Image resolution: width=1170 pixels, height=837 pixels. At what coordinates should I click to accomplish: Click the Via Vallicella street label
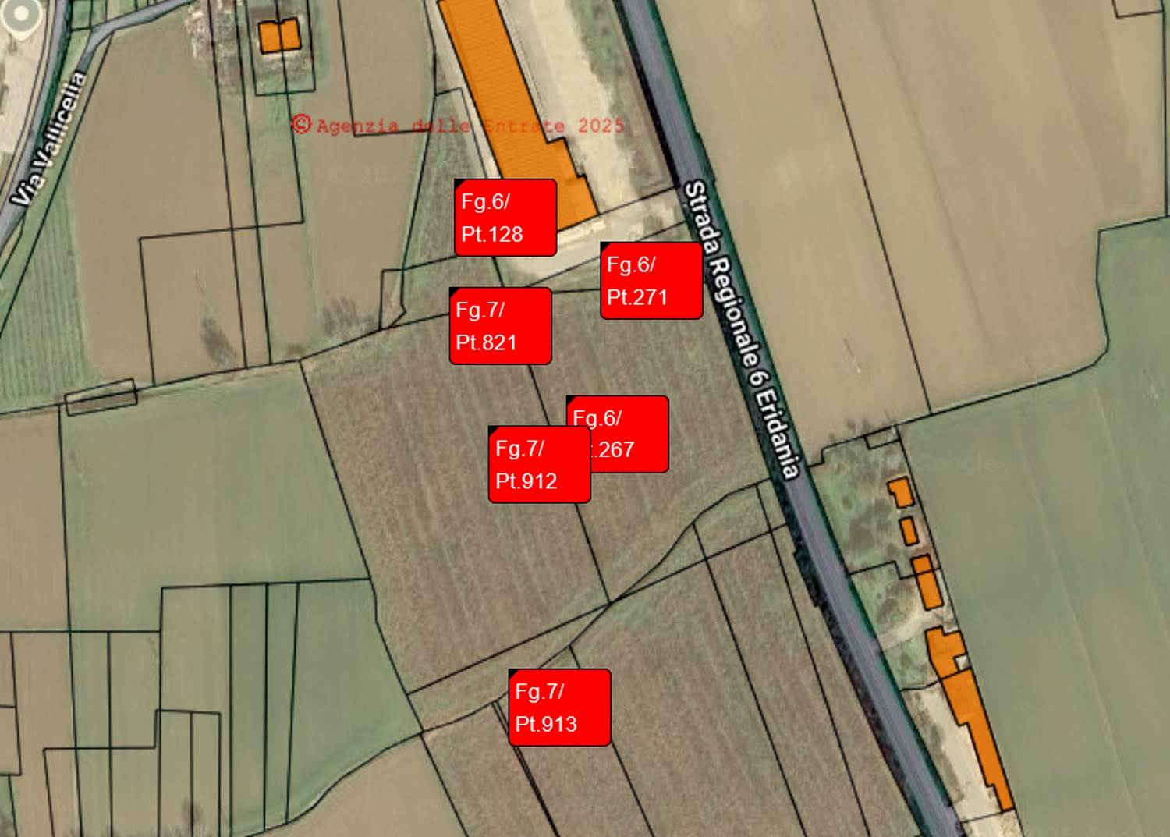(50, 139)
